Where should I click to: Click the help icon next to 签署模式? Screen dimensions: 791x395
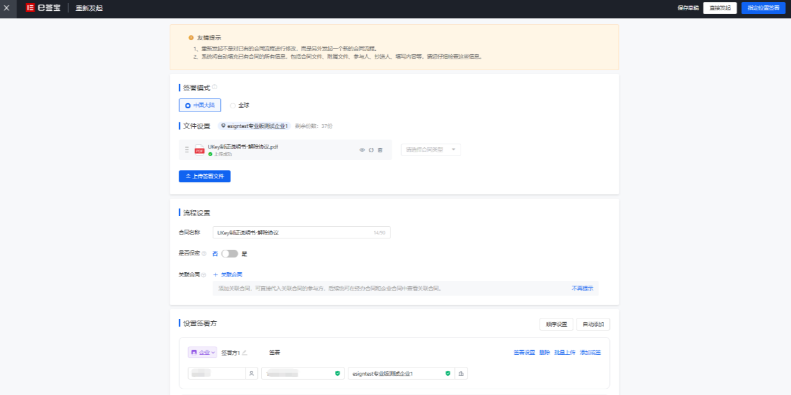(x=214, y=86)
